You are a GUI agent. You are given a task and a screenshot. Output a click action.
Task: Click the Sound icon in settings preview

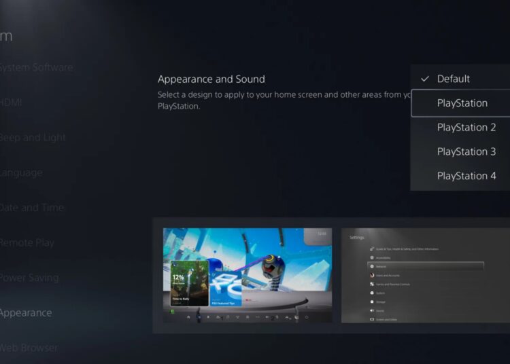371,310
